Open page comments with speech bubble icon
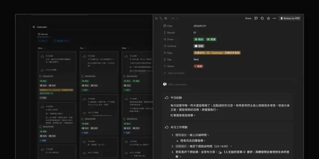319x159 pixels. pos(256,18)
